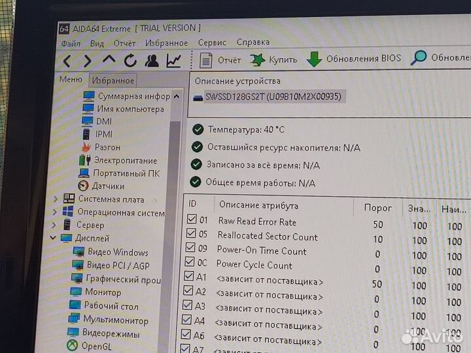This screenshot has width=471, height=353.
Task: Toggle the Power-On Time Count checkbox
Action: (x=190, y=248)
